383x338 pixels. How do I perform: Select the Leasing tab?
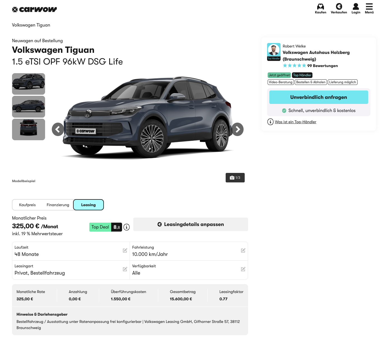(x=88, y=205)
